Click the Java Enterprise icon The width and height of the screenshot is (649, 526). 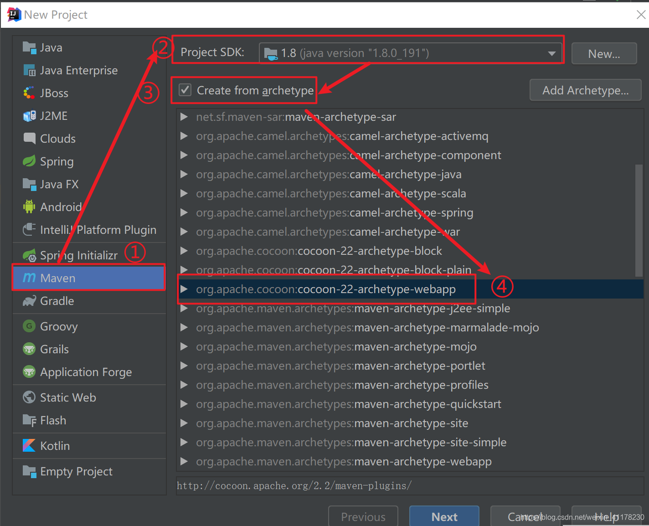29,70
